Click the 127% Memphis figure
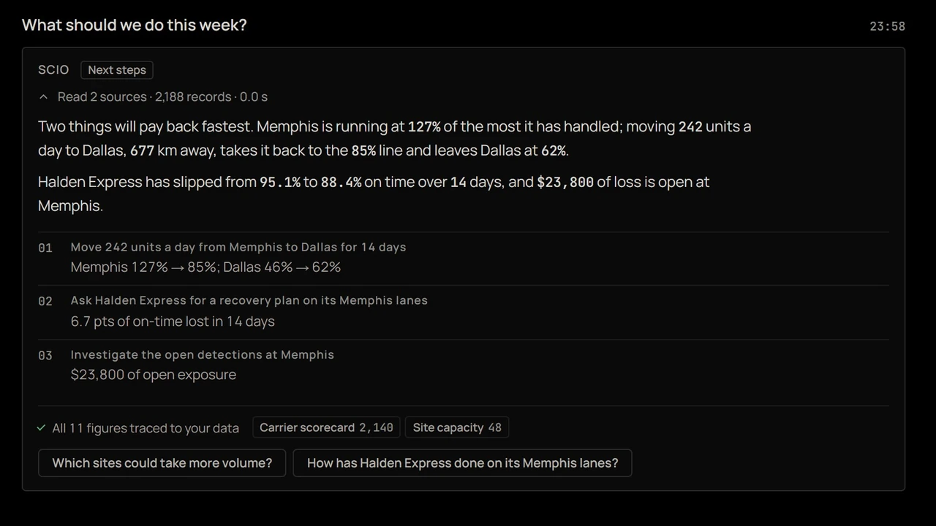Screen dimensions: 936x526 [424, 126]
